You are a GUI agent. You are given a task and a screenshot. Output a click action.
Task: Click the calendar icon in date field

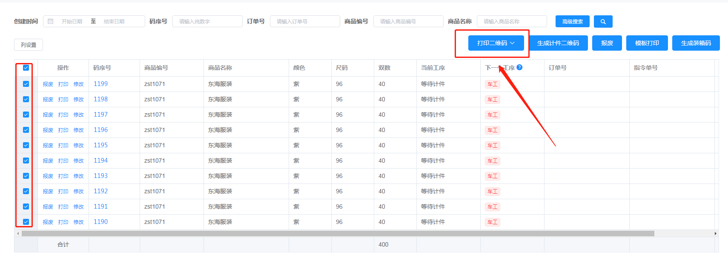tap(51, 21)
